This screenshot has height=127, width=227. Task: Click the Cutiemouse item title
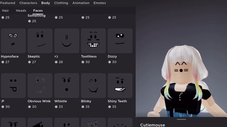point(153,125)
